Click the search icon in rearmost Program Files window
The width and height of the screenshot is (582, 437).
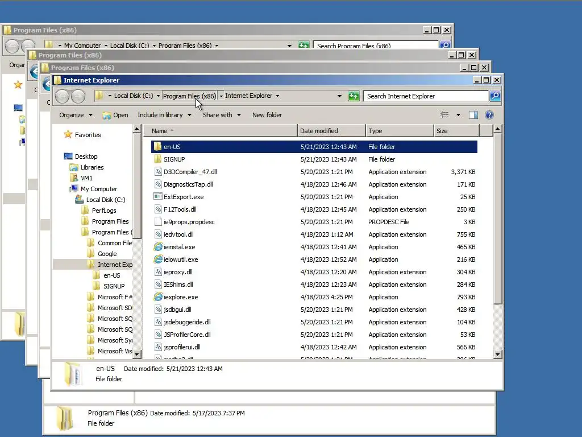pyautogui.click(x=445, y=45)
